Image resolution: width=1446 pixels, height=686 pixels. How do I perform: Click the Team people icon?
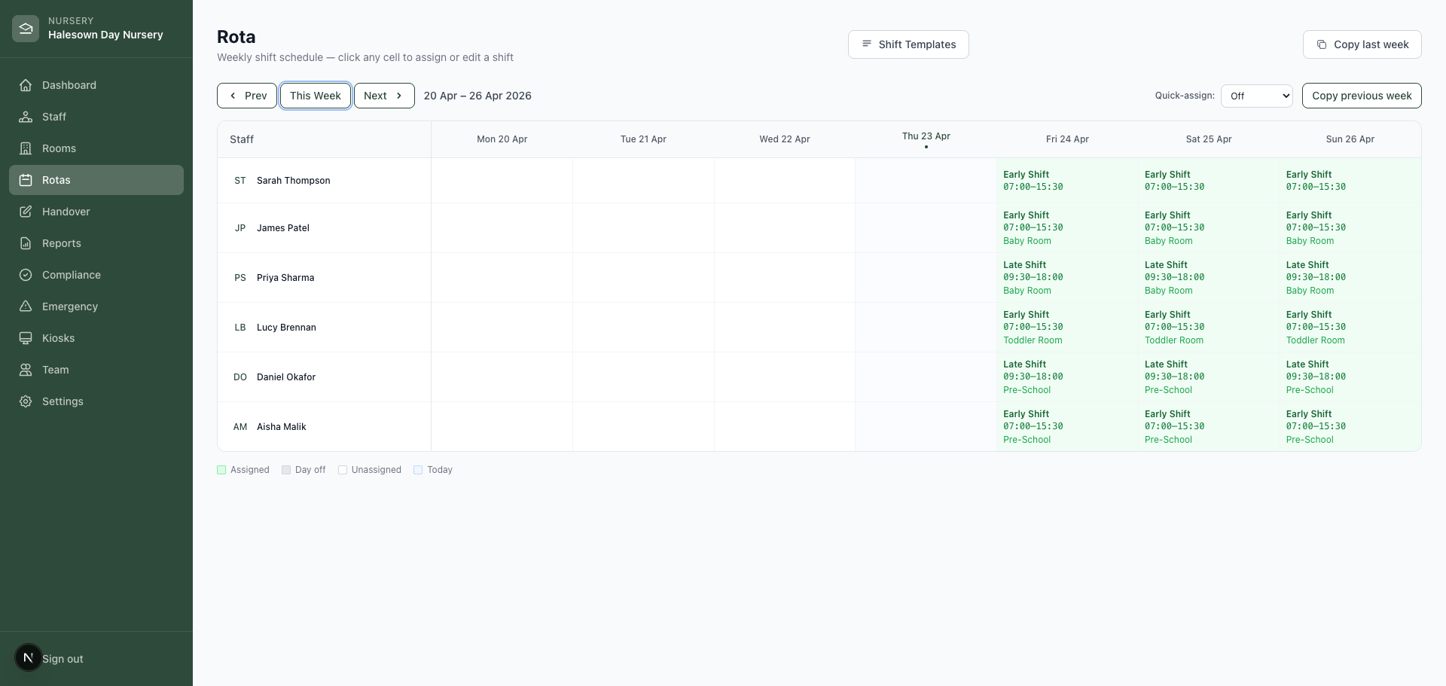pyautogui.click(x=26, y=370)
